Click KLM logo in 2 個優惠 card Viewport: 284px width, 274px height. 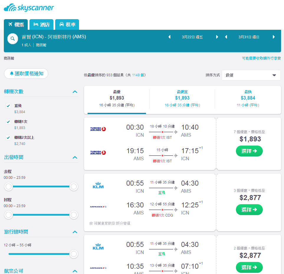point(98,247)
